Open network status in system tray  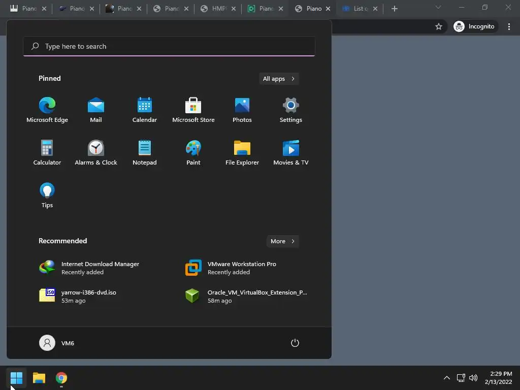[461, 378]
